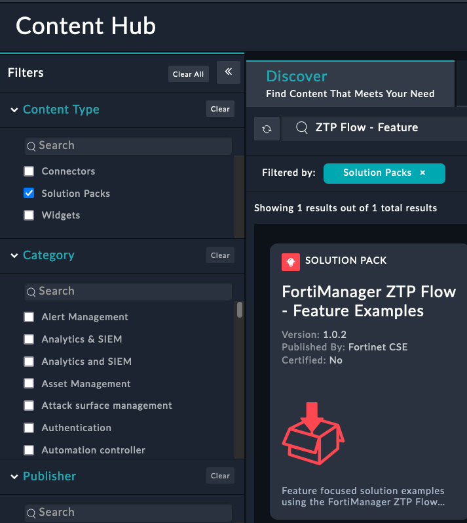Click the 'Filtered by:' label
Screen dimensions: 467x523
(x=289, y=173)
